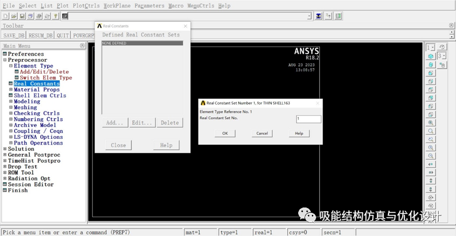The height and width of the screenshot is (236, 456).
Task: Click the Contact Manager icon in top toolbar
Action: click(x=338, y=16)
